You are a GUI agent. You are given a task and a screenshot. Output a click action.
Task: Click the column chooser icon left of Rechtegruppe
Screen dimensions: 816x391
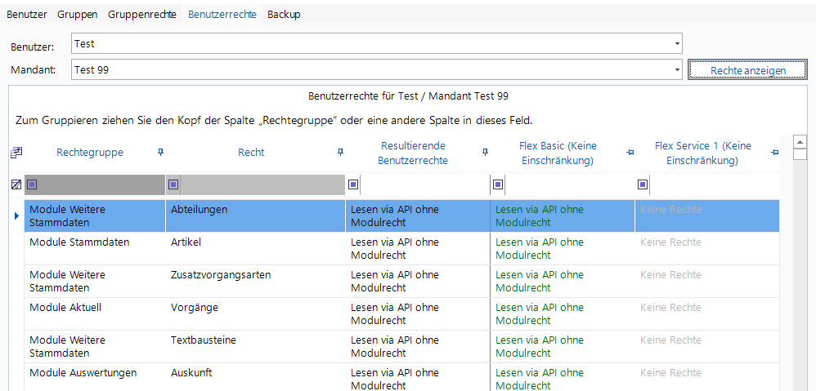(16, 153)
